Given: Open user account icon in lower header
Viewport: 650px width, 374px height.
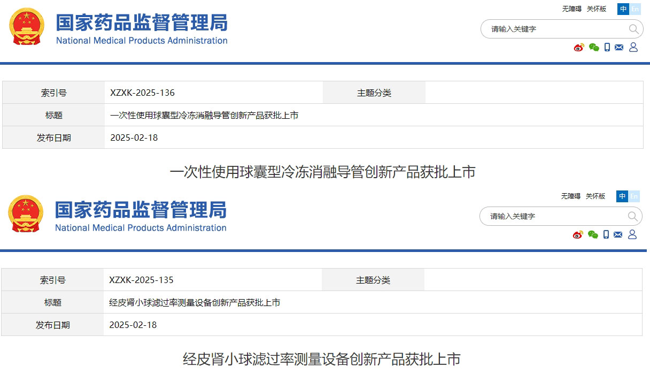Looking at the screenshot, I should coord(632,234).
